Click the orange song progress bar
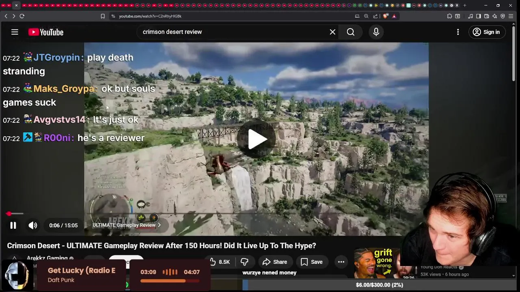 coord(170,281)
